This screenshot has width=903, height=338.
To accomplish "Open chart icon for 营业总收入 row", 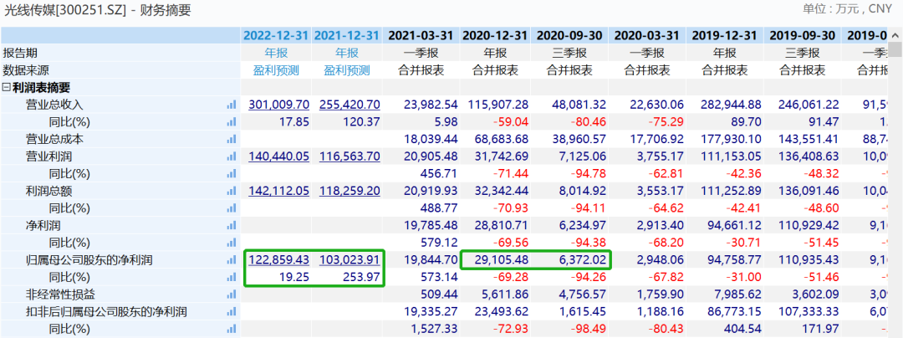I will (x=232, y=105).
